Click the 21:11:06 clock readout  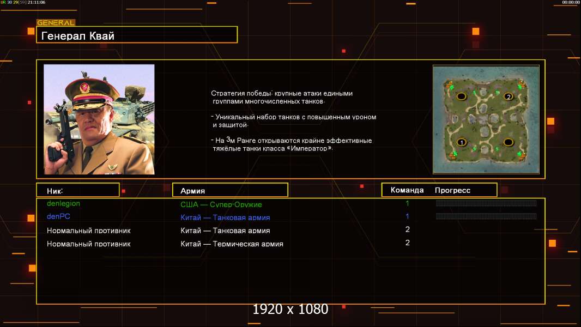pos(37,2)
